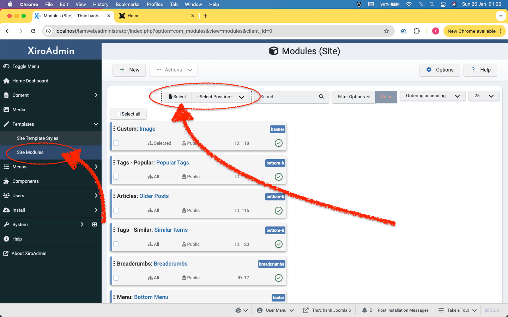
Task: Click the banner position badge
Action: pos(278,129)
